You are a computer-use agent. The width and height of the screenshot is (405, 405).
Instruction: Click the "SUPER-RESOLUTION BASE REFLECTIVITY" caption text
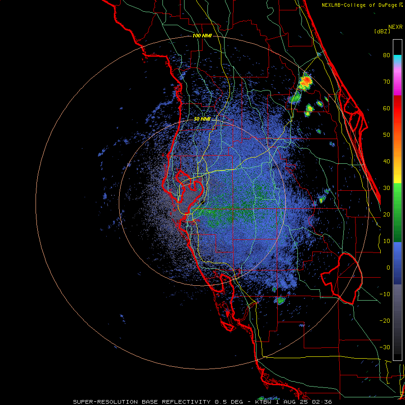tap(141, 402)
